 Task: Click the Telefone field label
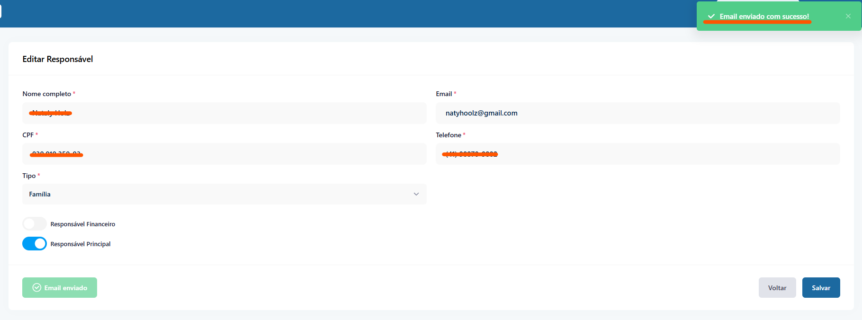click(449, 135)
